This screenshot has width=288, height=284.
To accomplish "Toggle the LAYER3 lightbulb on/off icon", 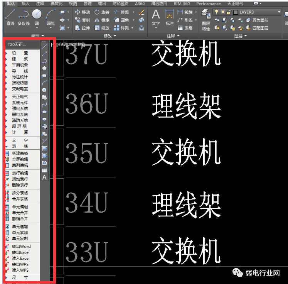I will [217, 12].
